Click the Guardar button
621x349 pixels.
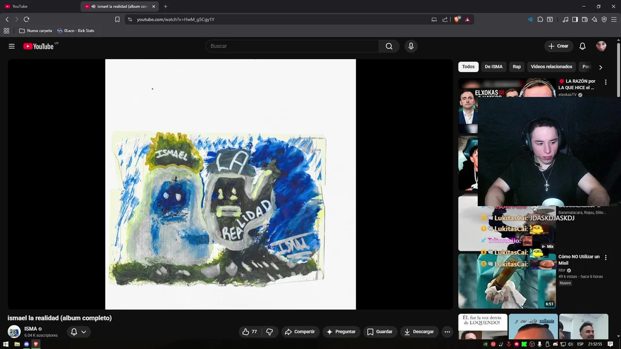(x=379, y=332)
